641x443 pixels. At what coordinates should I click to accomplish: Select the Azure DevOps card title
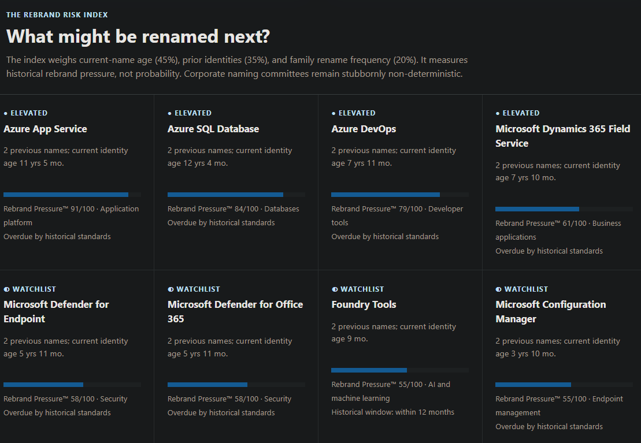(x=364, y=129)
